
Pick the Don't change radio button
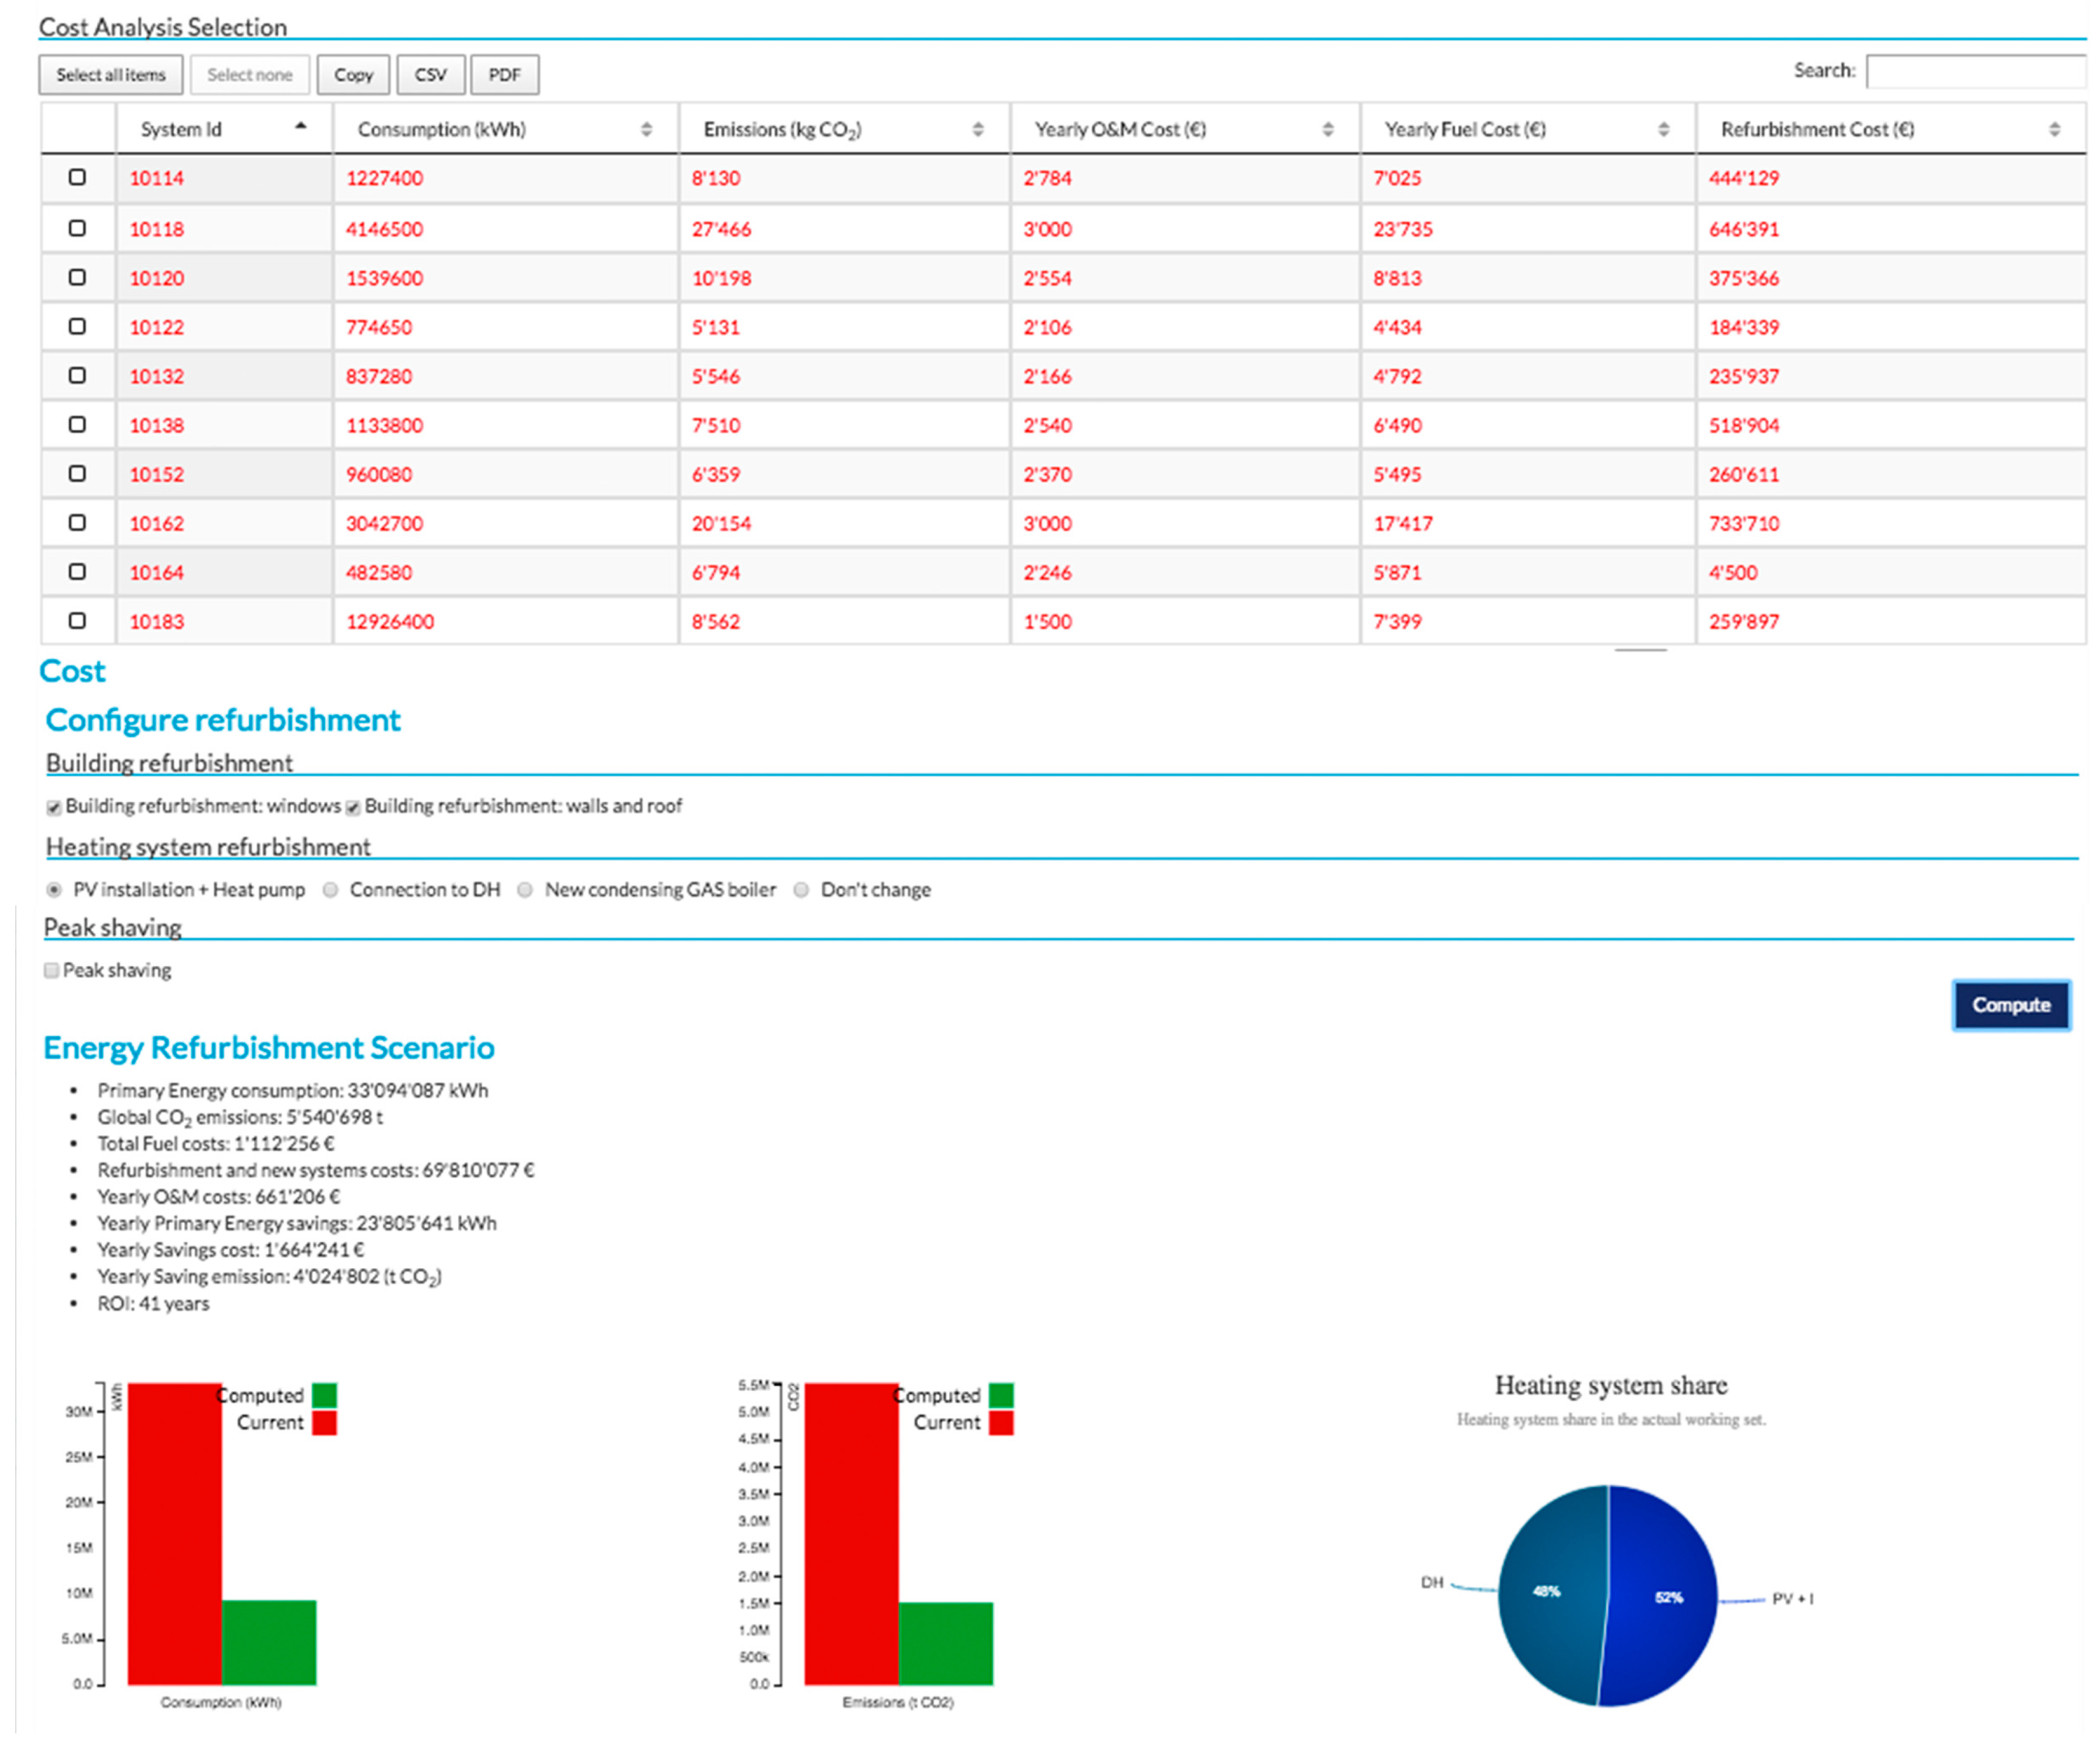(801, 889)
